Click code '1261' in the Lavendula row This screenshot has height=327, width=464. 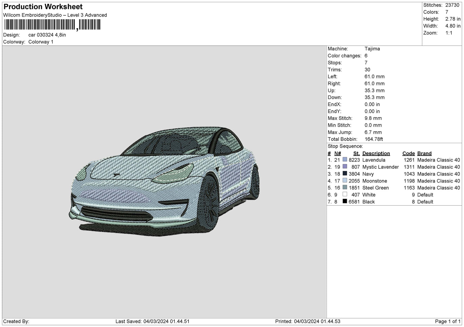pos(409,160)
